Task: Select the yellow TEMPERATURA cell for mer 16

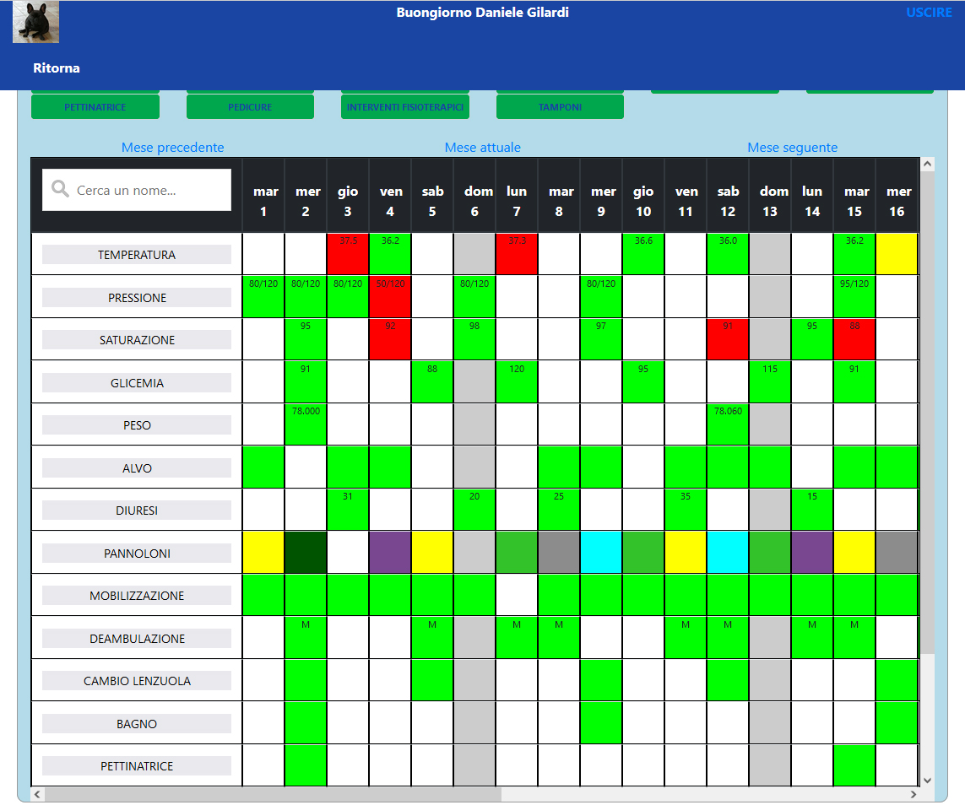Action: [x=897, y=254]
